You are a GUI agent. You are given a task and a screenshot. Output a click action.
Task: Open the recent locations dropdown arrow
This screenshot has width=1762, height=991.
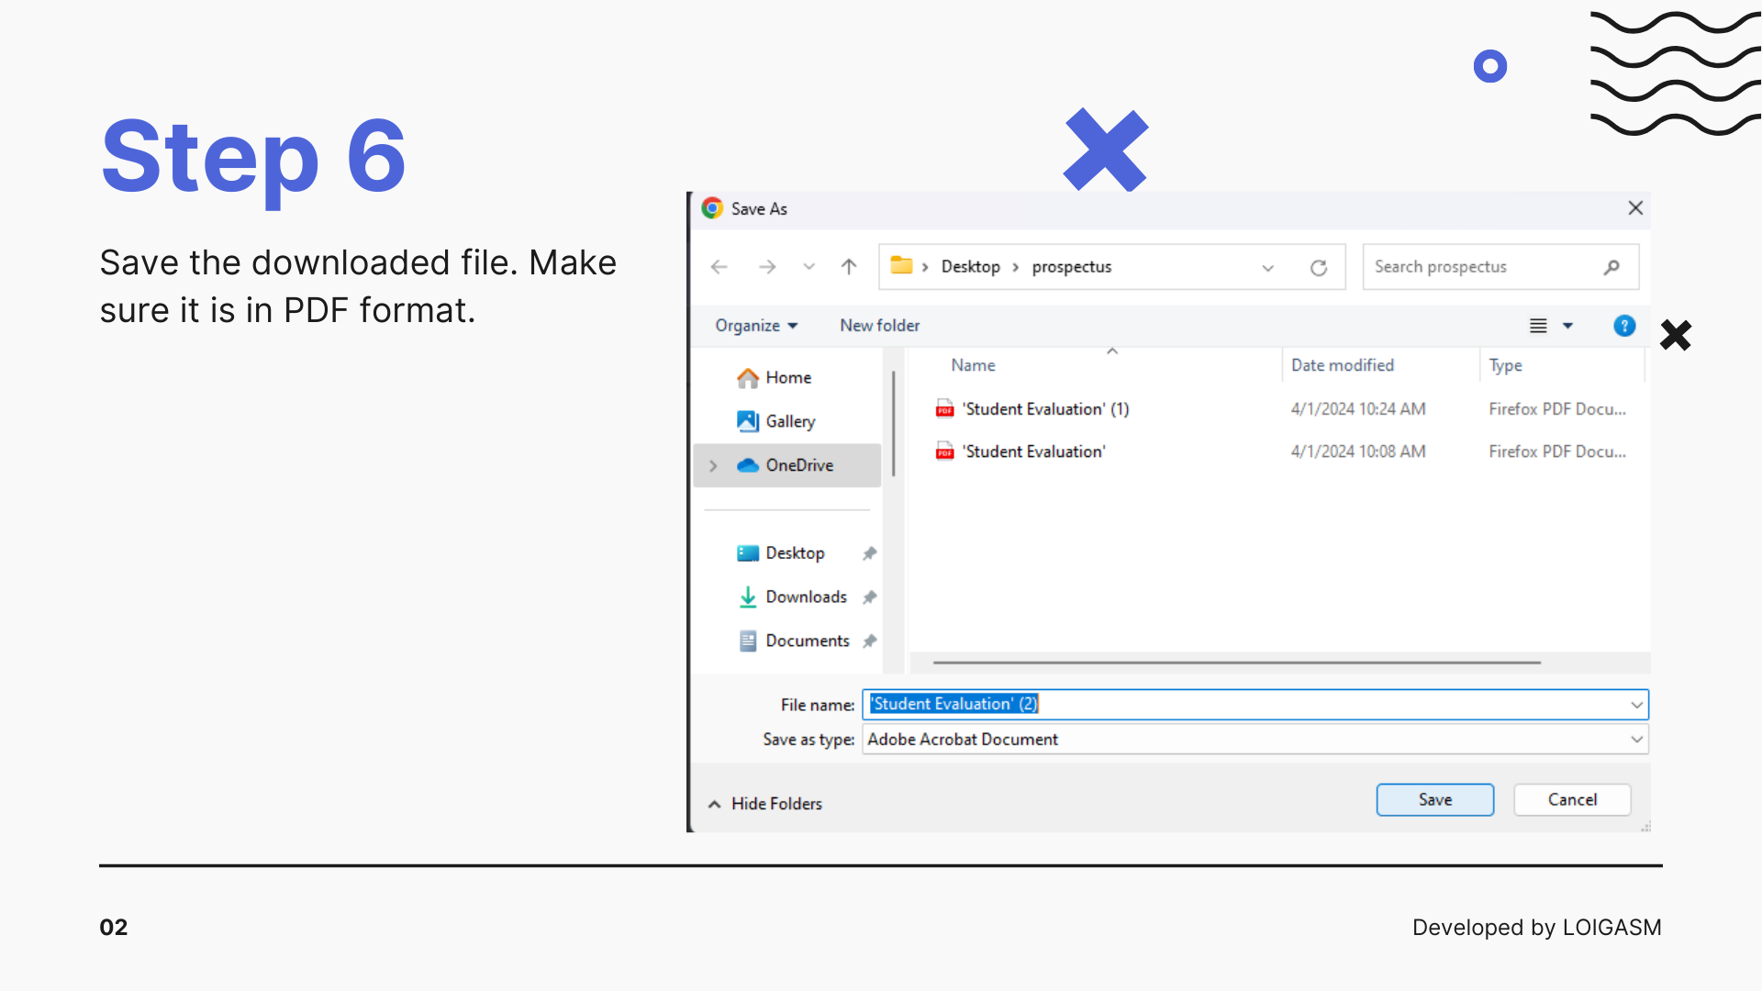pyautogui.click(x=809, y=267)
